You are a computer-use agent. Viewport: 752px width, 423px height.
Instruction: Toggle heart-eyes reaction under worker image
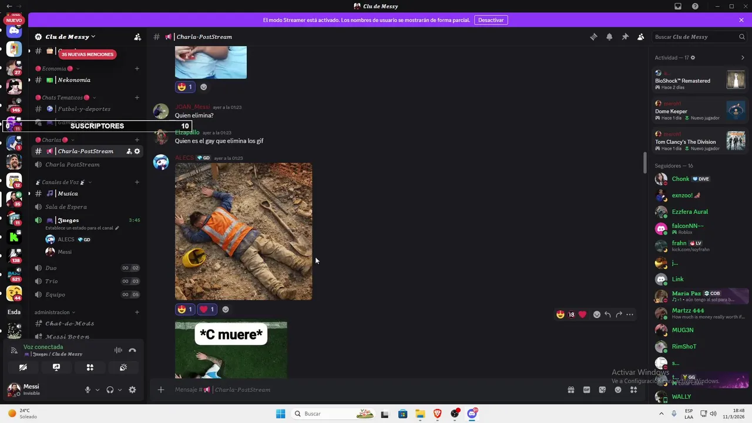pos(185,309)
